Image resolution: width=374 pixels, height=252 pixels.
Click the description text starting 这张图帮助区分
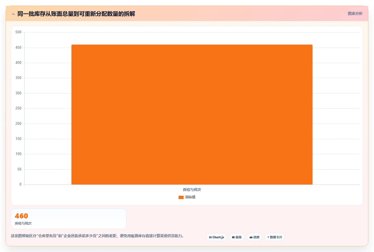98,236
